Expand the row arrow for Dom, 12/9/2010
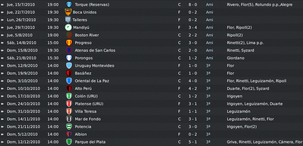This screenshot has height=146, width=303. pyautogui.click(x=2, y=66)
